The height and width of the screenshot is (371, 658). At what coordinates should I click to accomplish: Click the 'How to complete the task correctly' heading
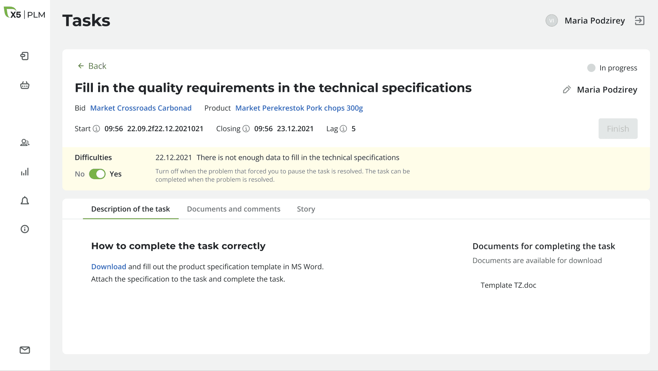178,246
